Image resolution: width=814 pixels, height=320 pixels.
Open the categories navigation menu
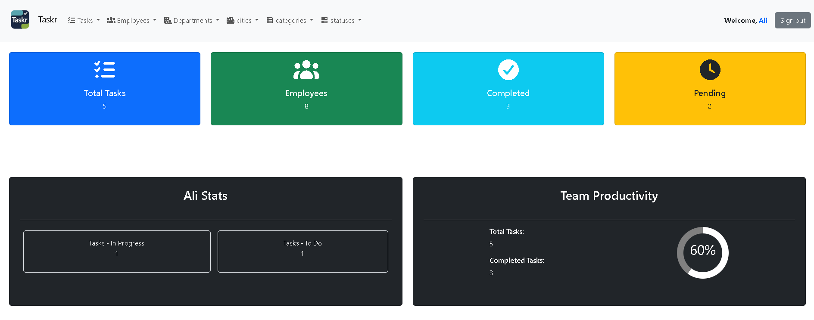[291, 21]
